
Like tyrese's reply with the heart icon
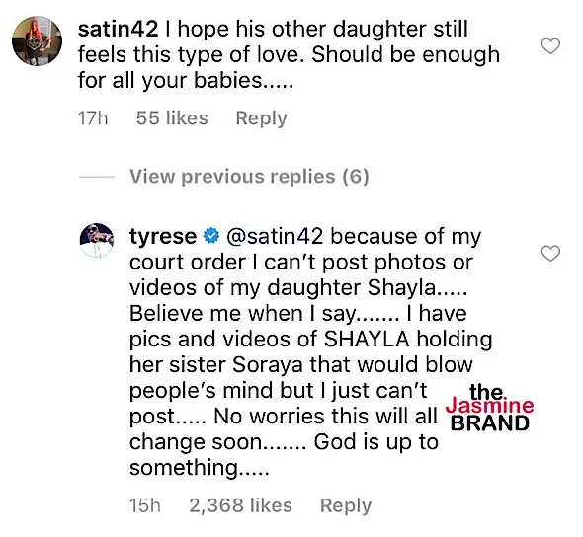(550, 254)
